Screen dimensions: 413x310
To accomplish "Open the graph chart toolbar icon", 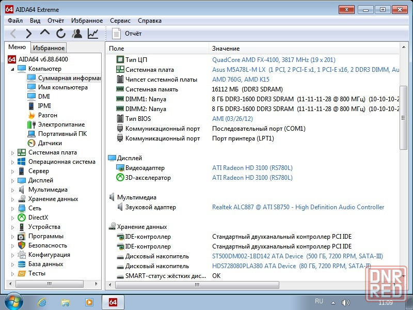I will [x=93, y=34].
